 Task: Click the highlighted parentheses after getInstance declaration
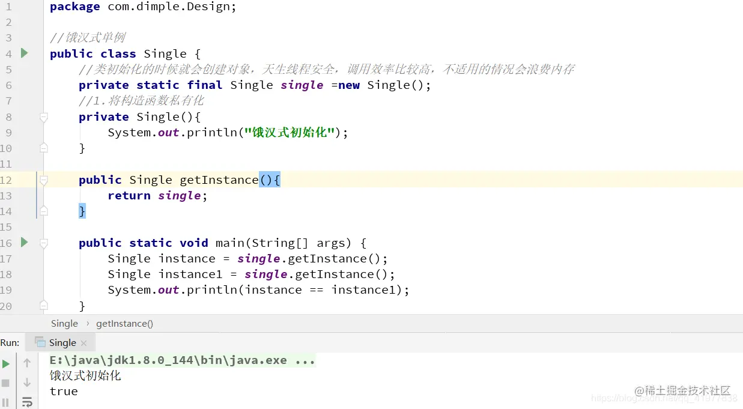(266, 180)
